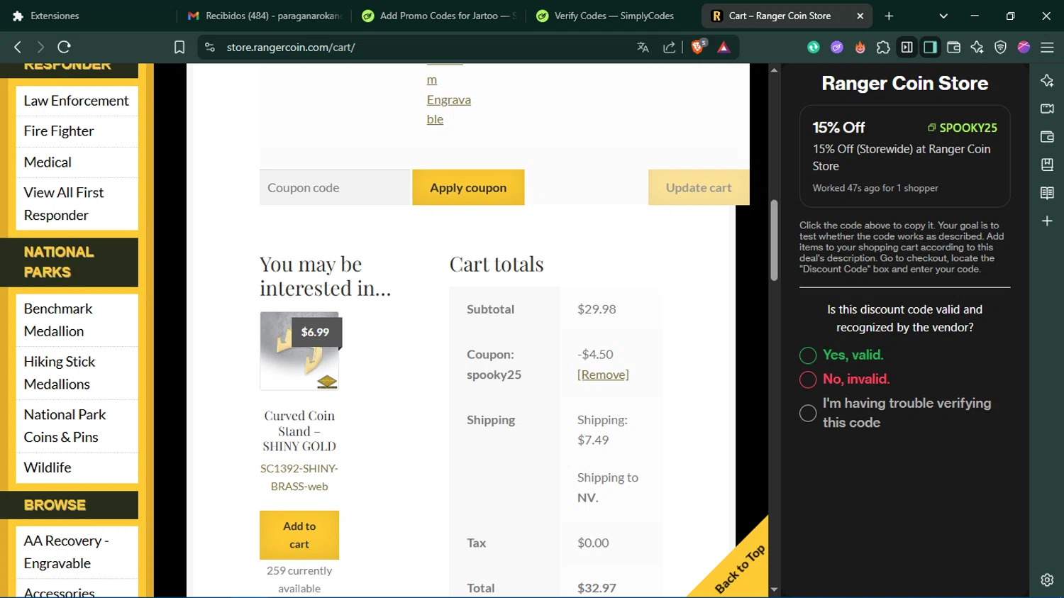Click the purple round extension icon
The image size is (1064, 598).
click(x=837, y=47)
